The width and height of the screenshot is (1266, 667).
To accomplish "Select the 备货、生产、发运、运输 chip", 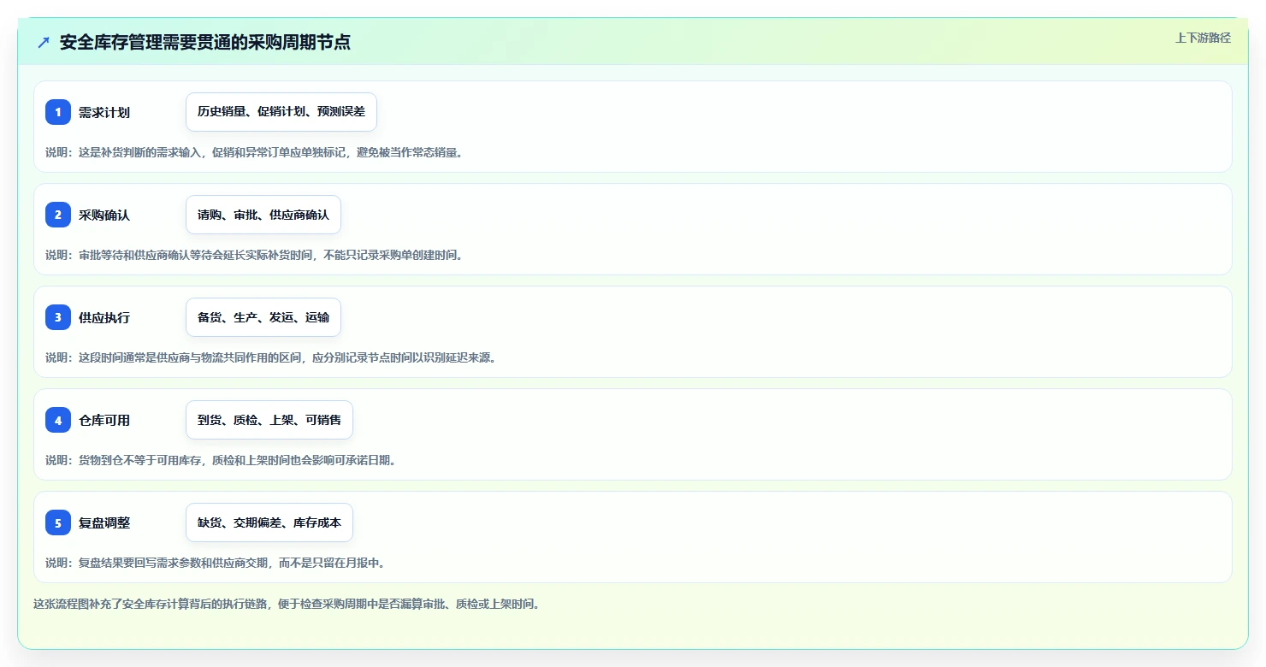I will [263, 317].
